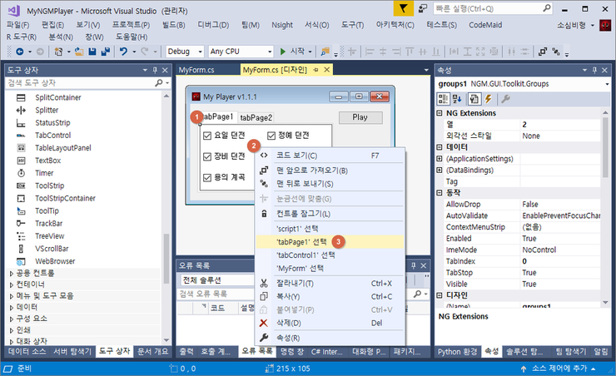Select the Splitter toolbox item
Screen dimensions: 616x376
point(47,110)
